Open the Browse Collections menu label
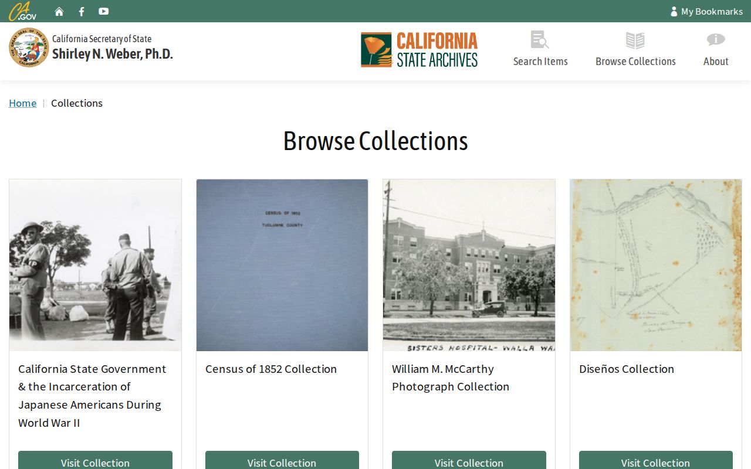 (635, 61)
